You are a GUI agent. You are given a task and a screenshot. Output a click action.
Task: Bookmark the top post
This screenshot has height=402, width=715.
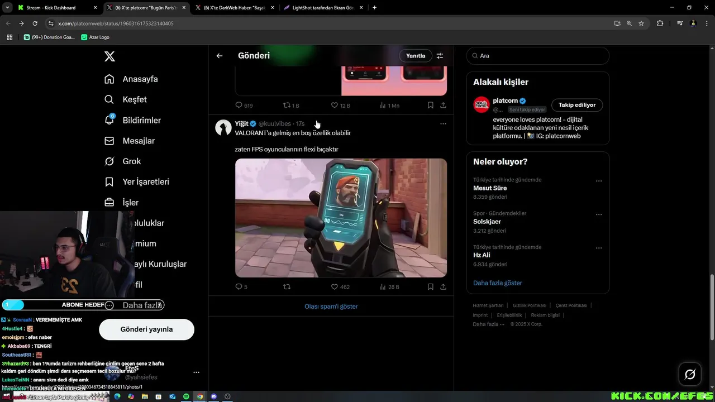tap(430, 105)
